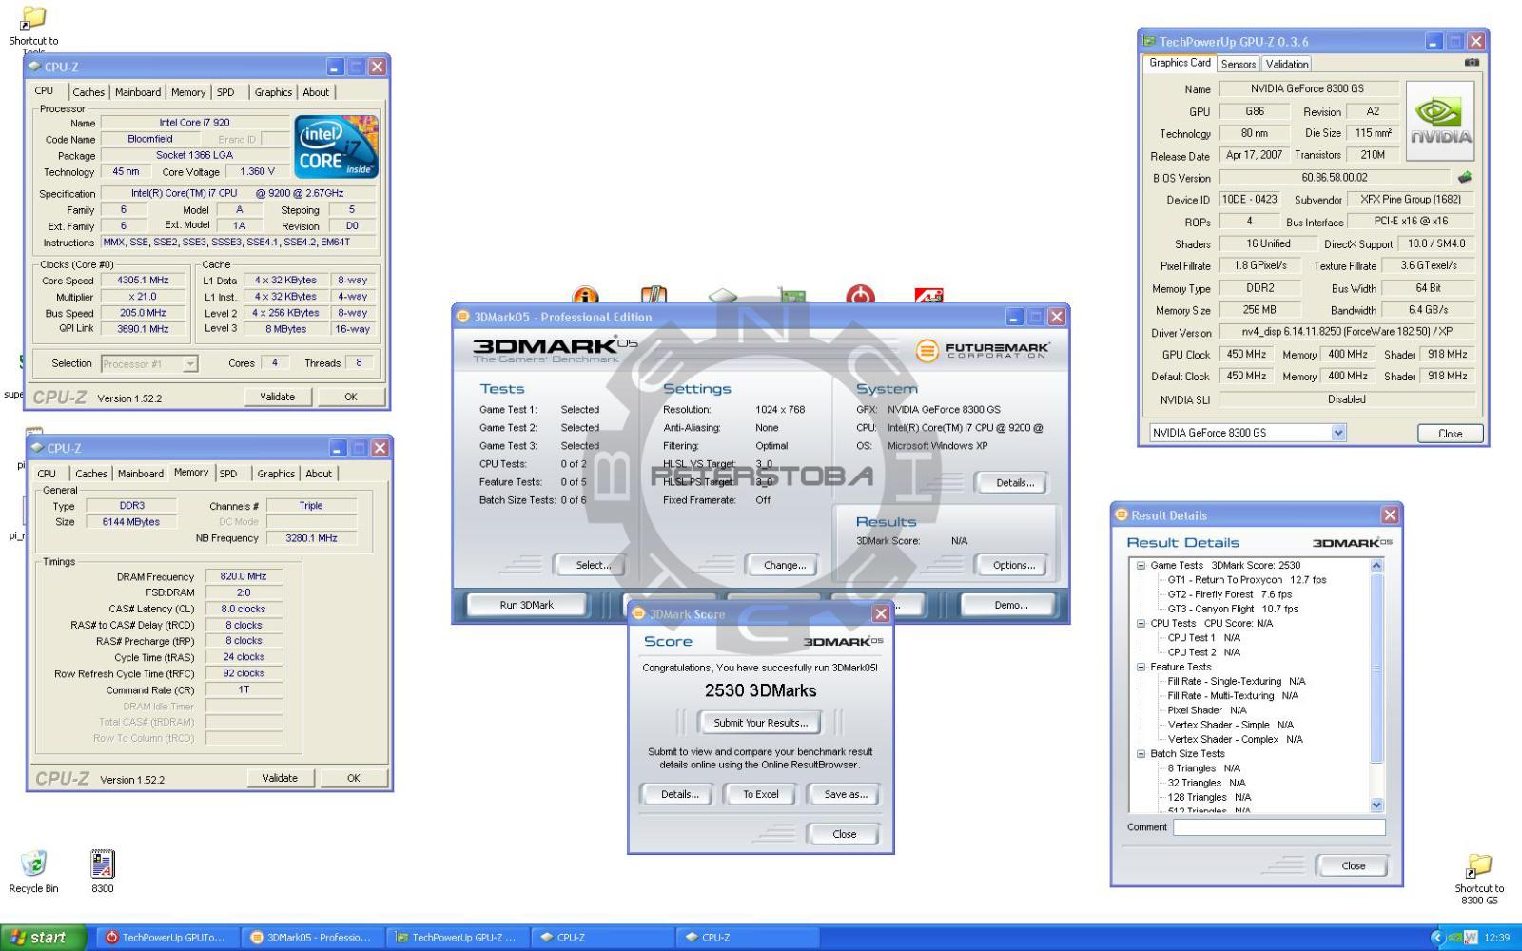Click the ATI red dock icon above 3DMark05

pos(928,296)
